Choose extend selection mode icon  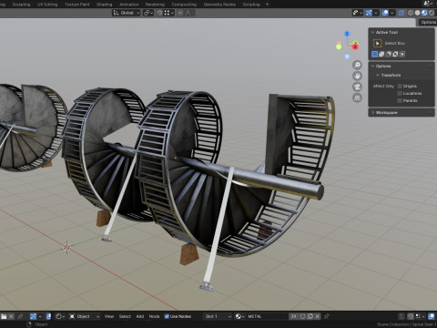pyautogui.click(x=381, y=54)
